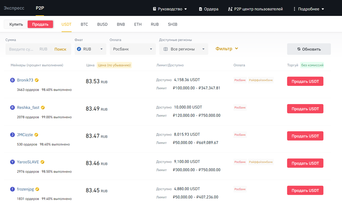Select the SHIB crypto tab
The height and width of the screenshot is (207, 342).
(173, 24)
